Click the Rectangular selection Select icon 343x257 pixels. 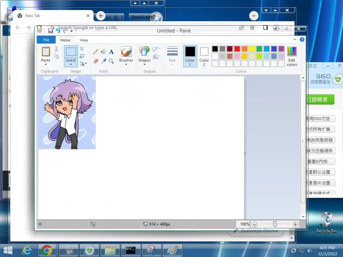pos(71,52)
